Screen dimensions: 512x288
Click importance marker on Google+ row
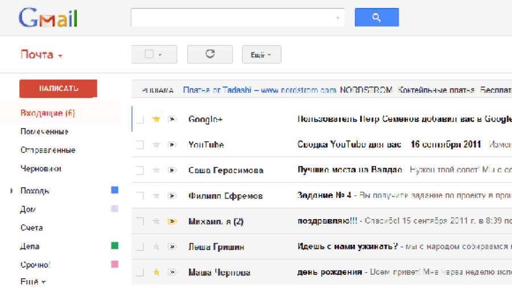(172, 119)
